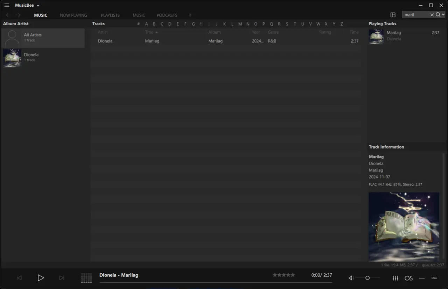Toggle shuffle mode
Image resolution: width=448 pixels, height=289 pixels.
click(434, 278)
